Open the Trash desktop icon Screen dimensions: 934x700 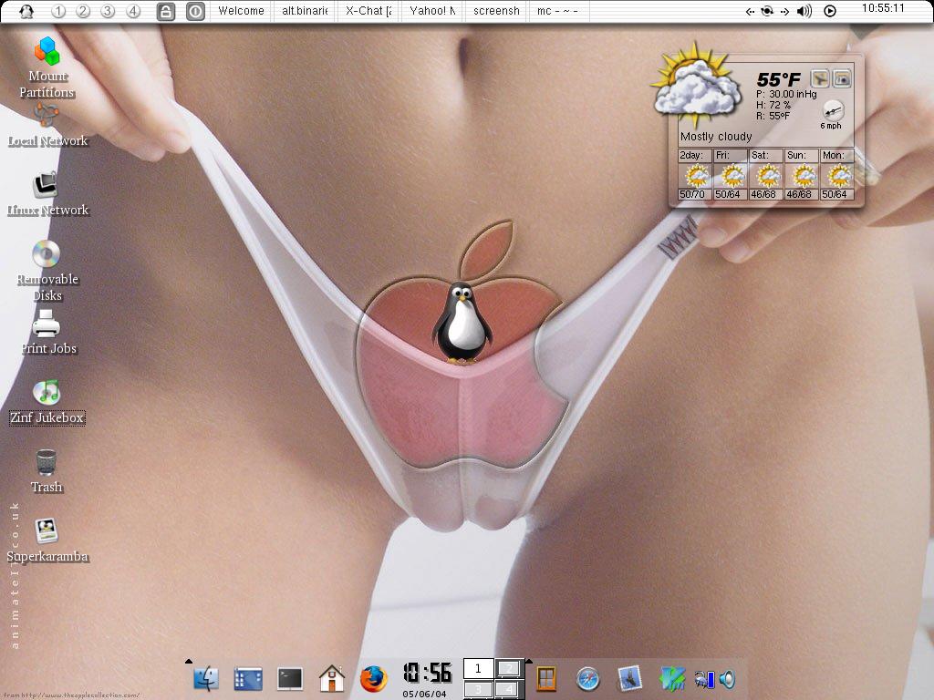[47, 462]
